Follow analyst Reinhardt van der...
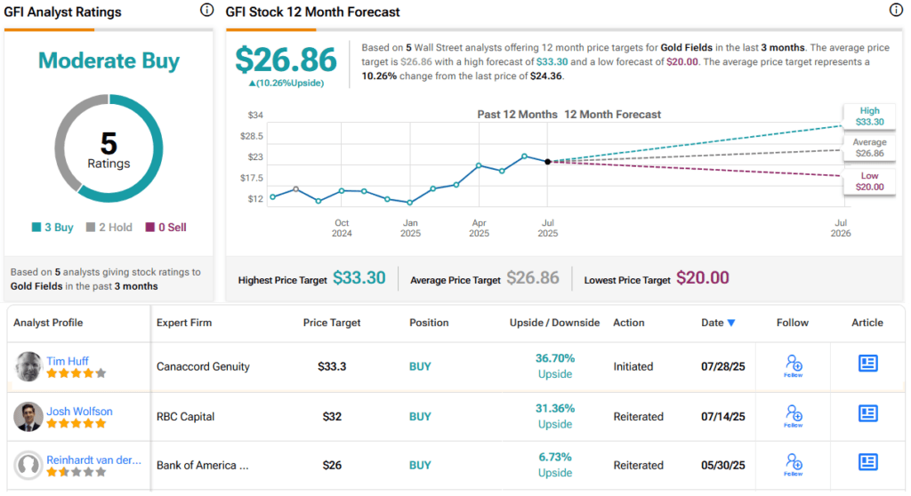This screenshot has height=496, width=911. coord(794,465)
